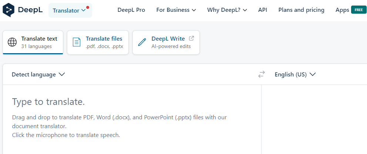This screenshot has width=367, height=154.
Task: Click the Apps link in the navigation
Action: [x=342, y=10]
